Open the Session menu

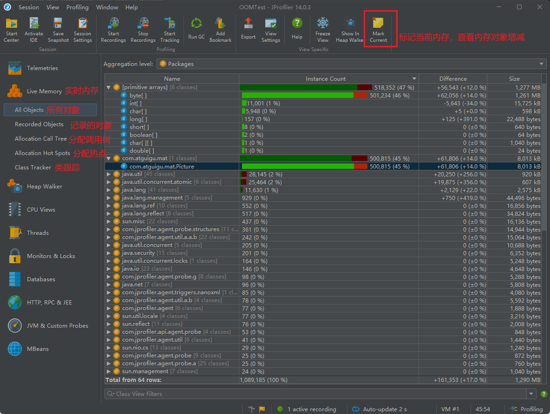click(x=29, y=7)
